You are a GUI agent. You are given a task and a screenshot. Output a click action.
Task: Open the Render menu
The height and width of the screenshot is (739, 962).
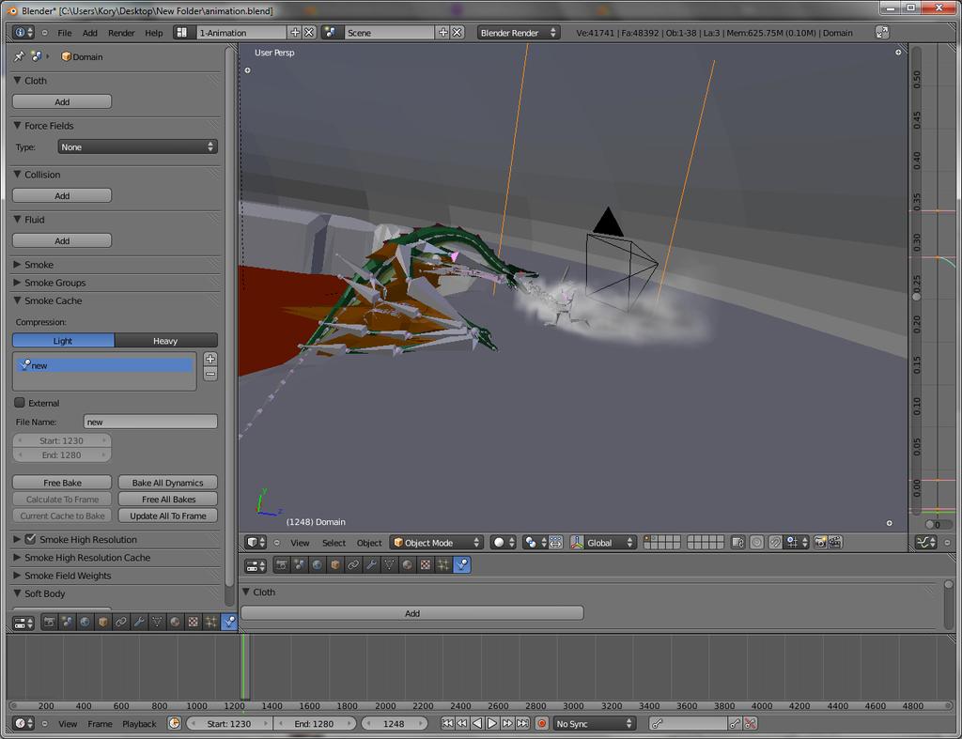(121, 33)
